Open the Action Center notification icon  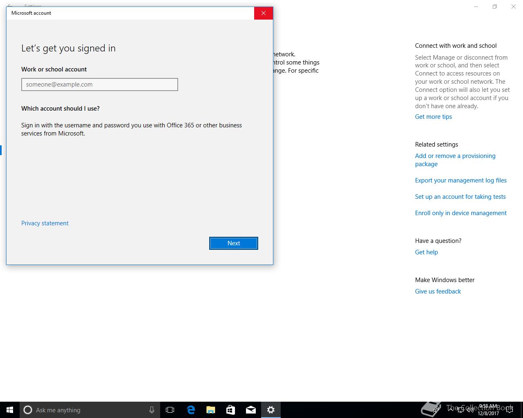509,410
